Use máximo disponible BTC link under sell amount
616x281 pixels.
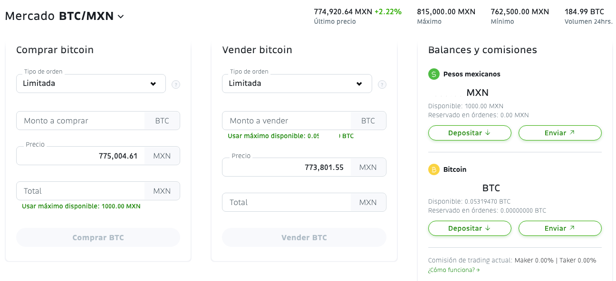pyautogui.click(x=291, y=136)
